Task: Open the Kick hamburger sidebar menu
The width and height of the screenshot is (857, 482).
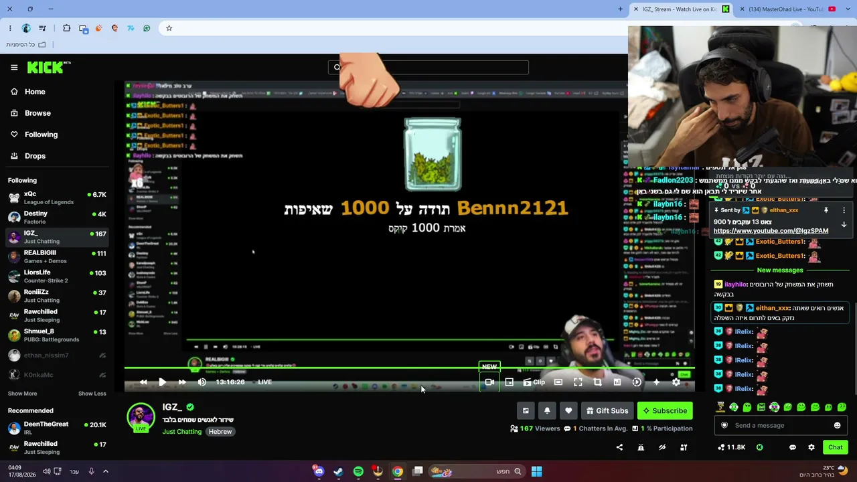Action: [x=14, y=67]
